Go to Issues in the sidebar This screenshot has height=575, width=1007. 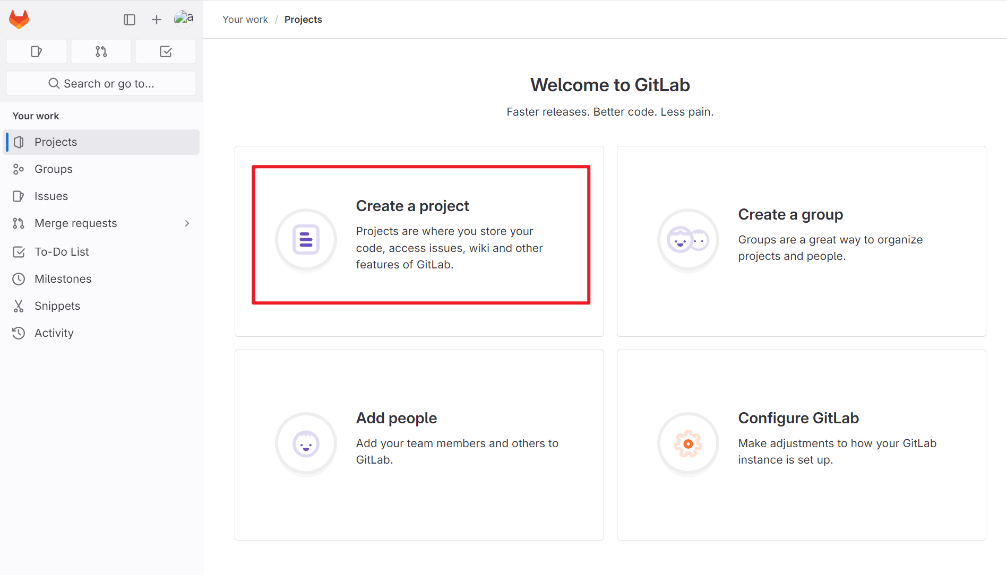101,196
